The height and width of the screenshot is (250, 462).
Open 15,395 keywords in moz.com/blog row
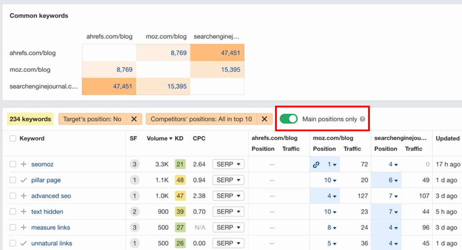coord(231,70)
